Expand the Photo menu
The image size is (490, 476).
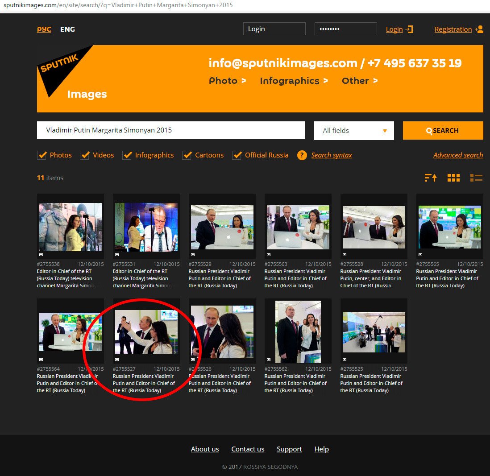pos(227,81)
